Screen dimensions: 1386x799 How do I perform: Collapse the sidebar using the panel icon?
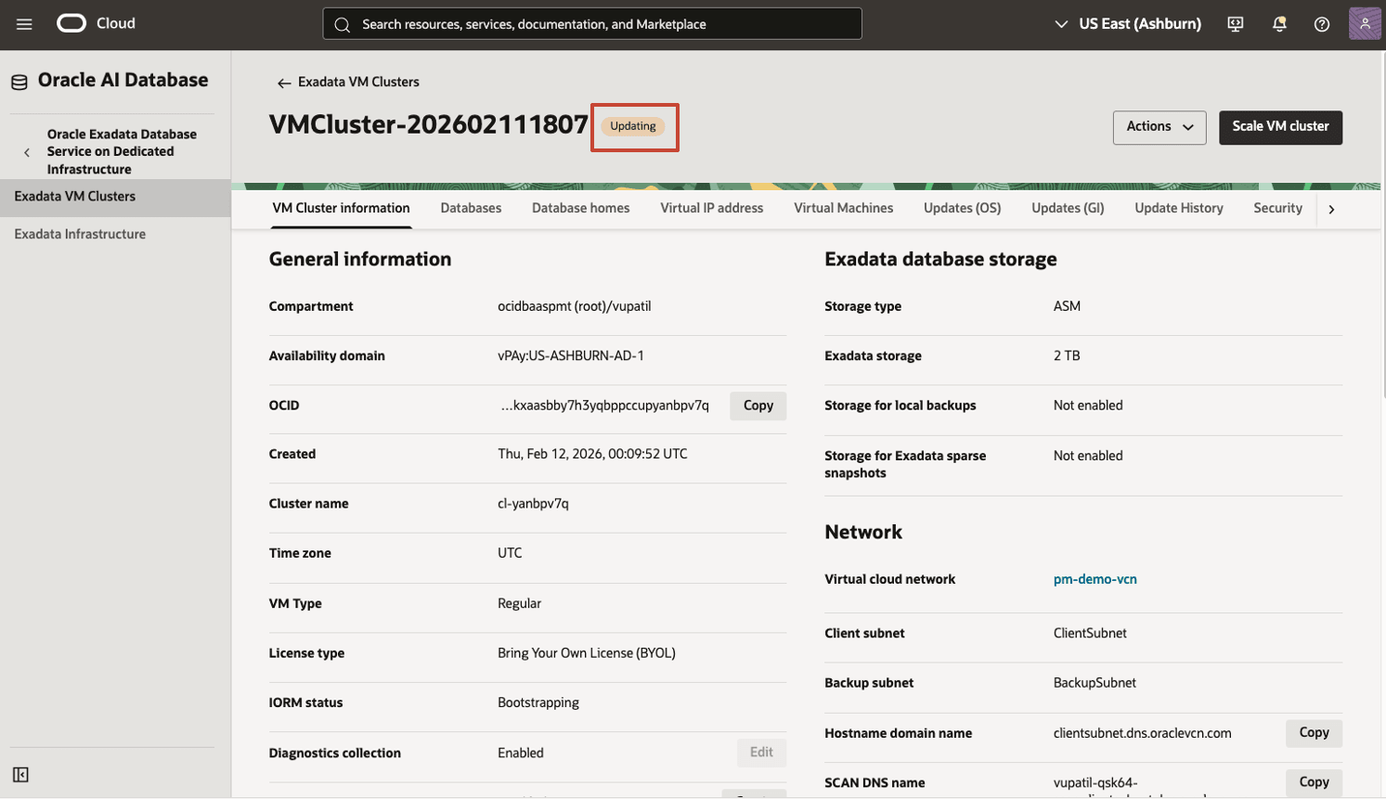tap(20, 774)
